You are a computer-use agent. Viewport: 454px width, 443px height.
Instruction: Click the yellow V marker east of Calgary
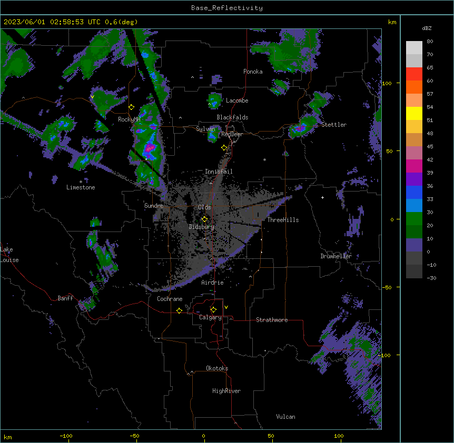226,307
